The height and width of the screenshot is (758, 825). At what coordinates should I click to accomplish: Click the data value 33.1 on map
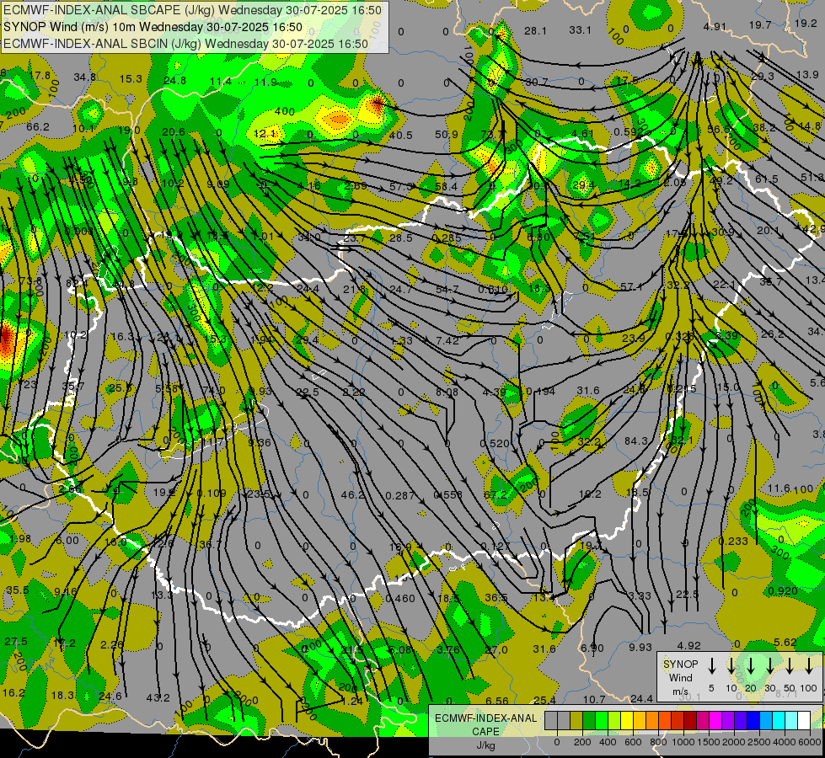pos(581,30)
